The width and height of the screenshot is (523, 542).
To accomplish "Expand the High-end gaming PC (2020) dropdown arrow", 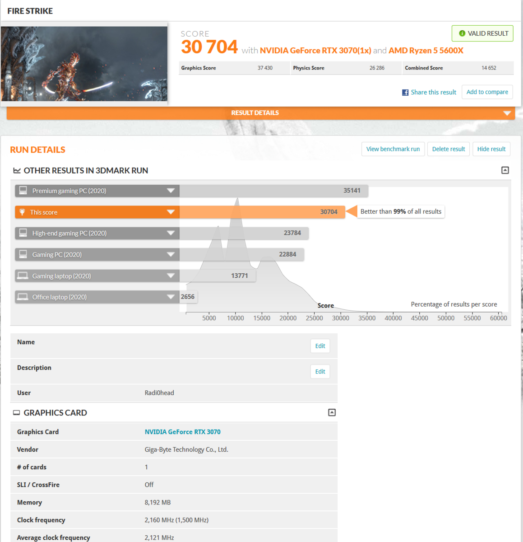I will coord(171,233).
